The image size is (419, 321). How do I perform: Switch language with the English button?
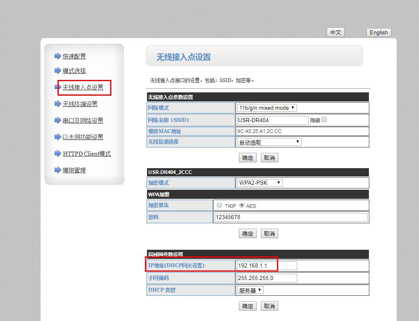coord(378,32)
